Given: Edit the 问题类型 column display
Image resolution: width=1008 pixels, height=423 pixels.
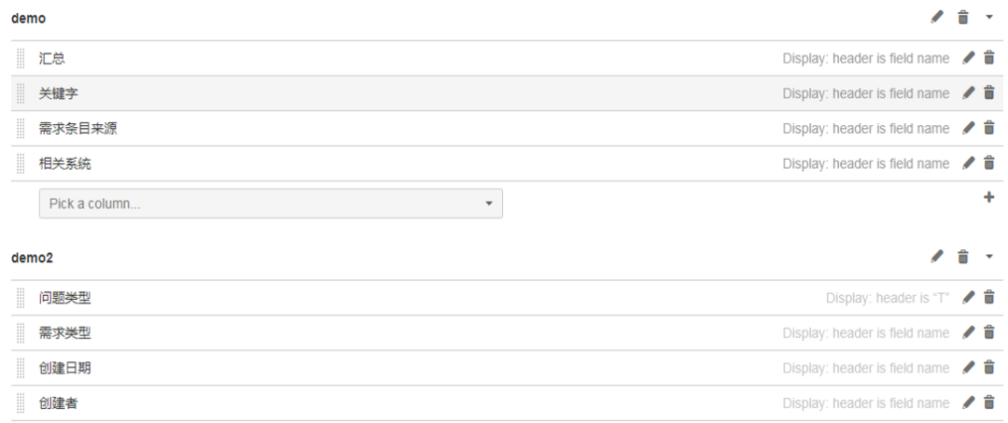Looking at the screenshot, I should pos(969,298).
